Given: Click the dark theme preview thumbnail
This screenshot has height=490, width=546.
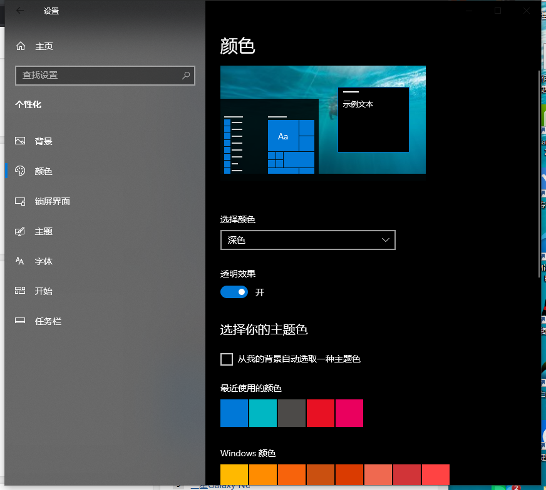Looking at the screenshot, I should 323,121.
